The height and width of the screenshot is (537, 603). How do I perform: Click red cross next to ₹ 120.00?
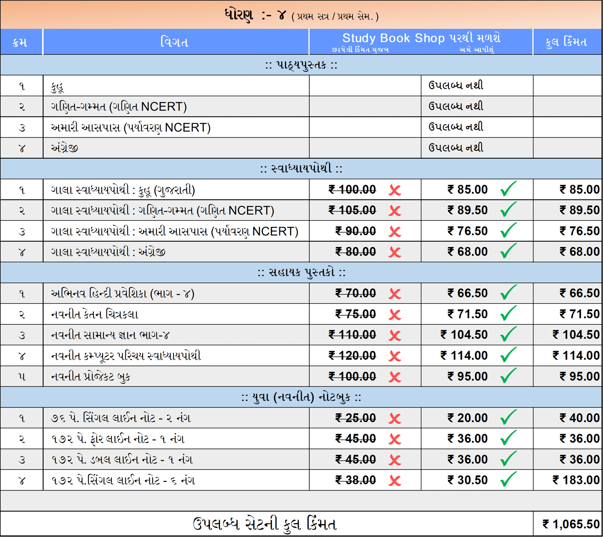coord(395,356)
